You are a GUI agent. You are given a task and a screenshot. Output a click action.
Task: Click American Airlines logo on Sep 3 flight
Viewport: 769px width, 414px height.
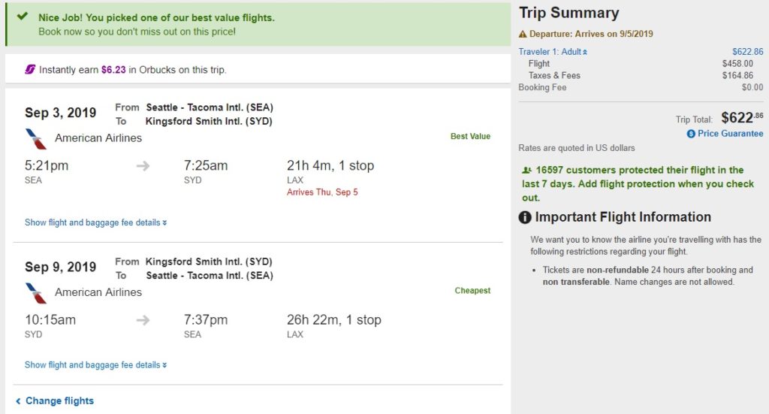coord(35,139)
